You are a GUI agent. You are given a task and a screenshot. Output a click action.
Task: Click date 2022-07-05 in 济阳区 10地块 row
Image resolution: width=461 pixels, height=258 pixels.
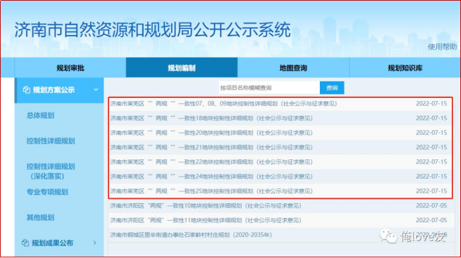tap(431, 206)
